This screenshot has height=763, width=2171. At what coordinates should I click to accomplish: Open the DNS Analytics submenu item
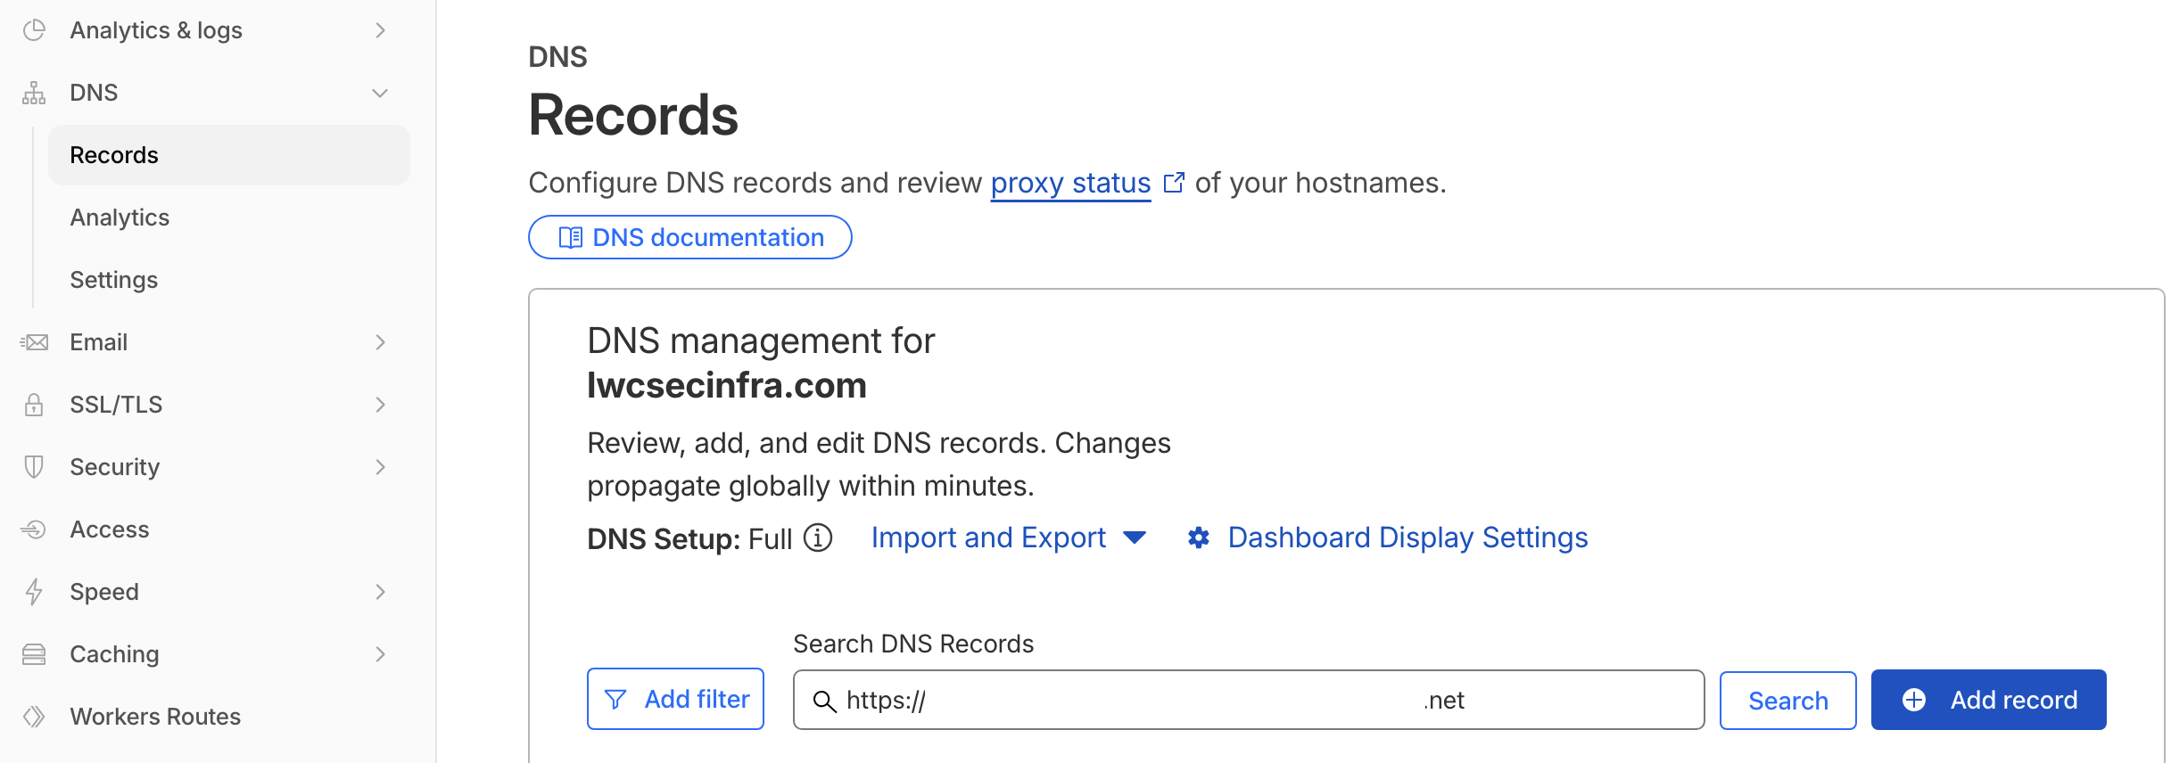point(120,217)
